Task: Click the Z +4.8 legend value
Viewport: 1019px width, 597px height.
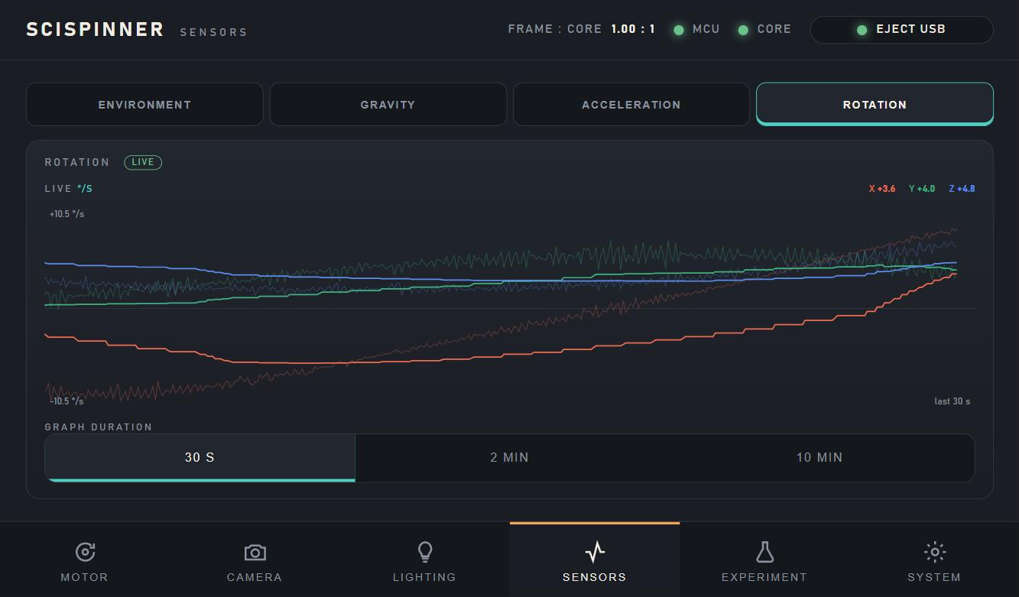Action: [962, 189]
